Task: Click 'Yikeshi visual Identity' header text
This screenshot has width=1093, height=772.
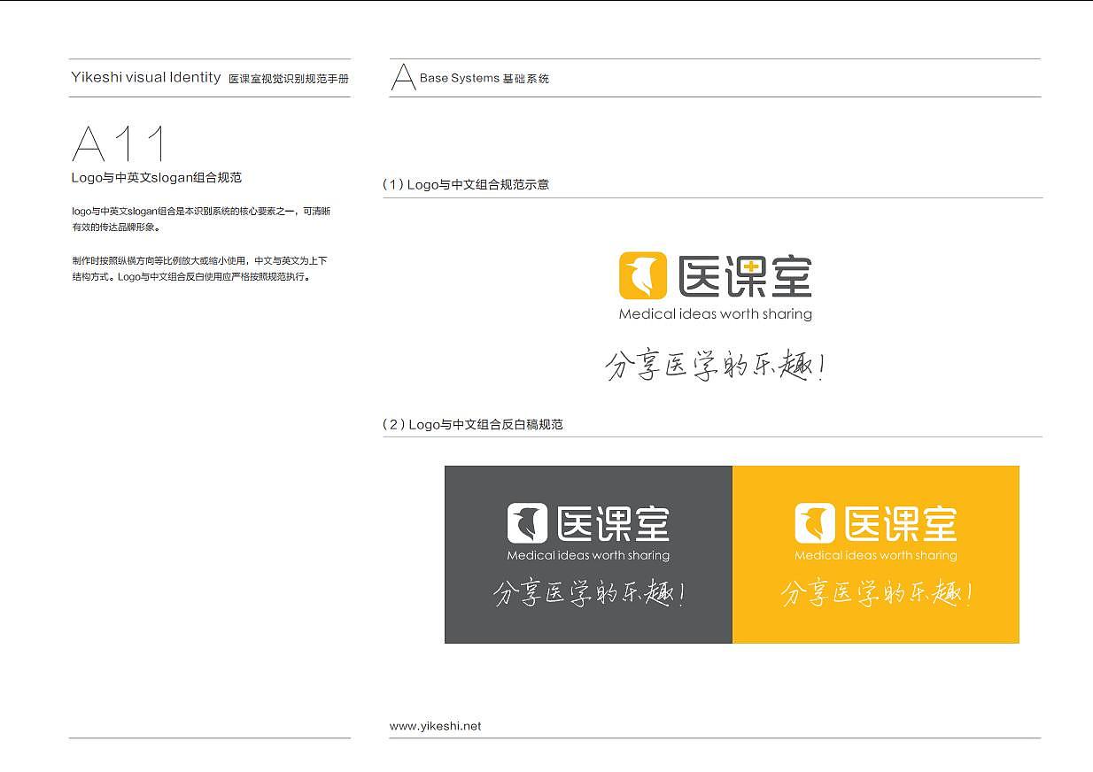Action: pyautogui.click(x=146, y=78)
